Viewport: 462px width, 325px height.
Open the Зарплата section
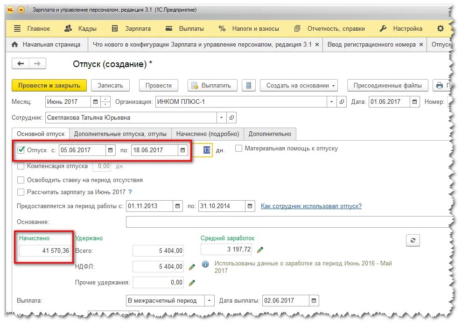[132, 28]
